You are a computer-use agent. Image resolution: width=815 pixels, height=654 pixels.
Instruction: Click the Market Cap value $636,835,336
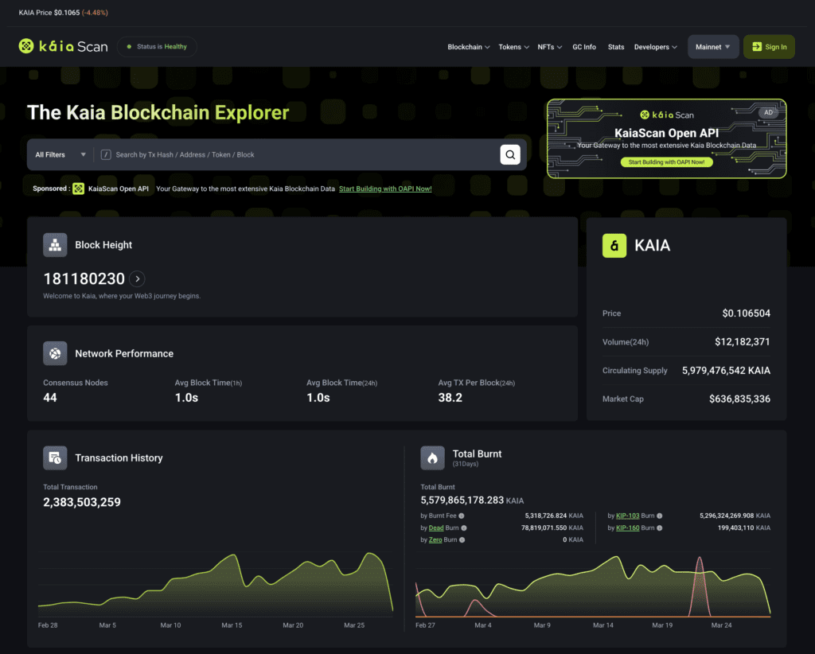pyautogui.click(x=739, y=399)
